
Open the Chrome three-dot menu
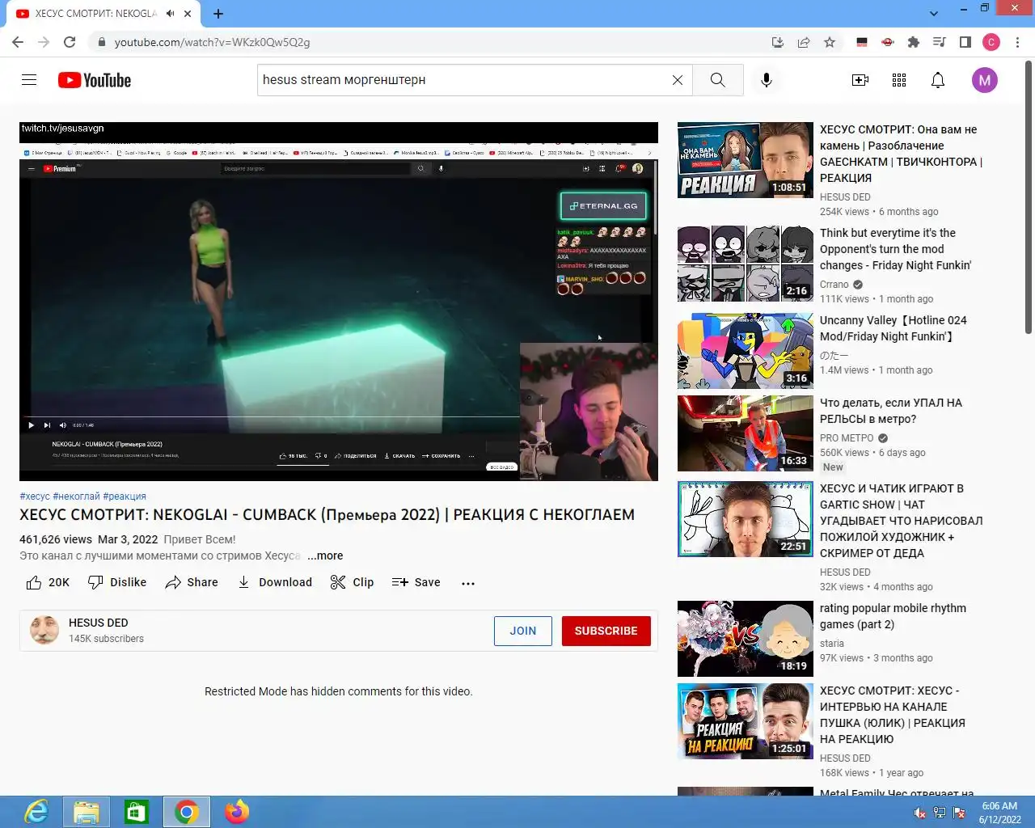point(1018,42)
